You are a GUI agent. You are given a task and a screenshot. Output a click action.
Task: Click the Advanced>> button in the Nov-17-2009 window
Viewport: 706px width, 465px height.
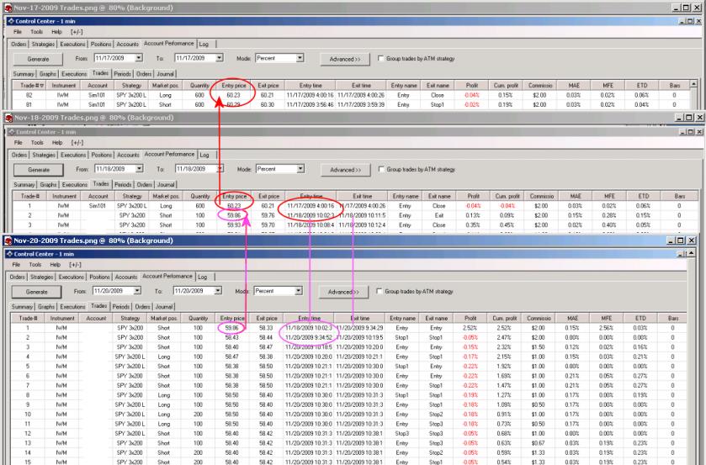(346, 61)
